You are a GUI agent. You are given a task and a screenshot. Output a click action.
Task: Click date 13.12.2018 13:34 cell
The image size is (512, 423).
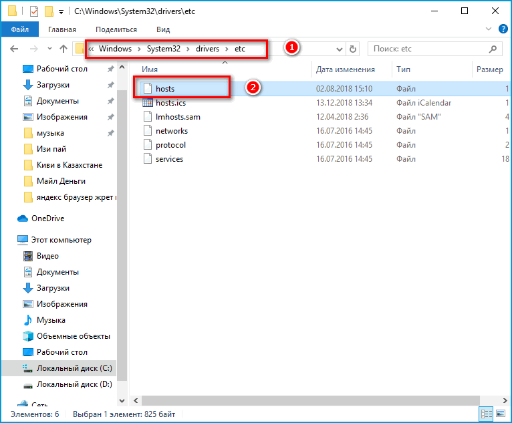coord(344,103)
